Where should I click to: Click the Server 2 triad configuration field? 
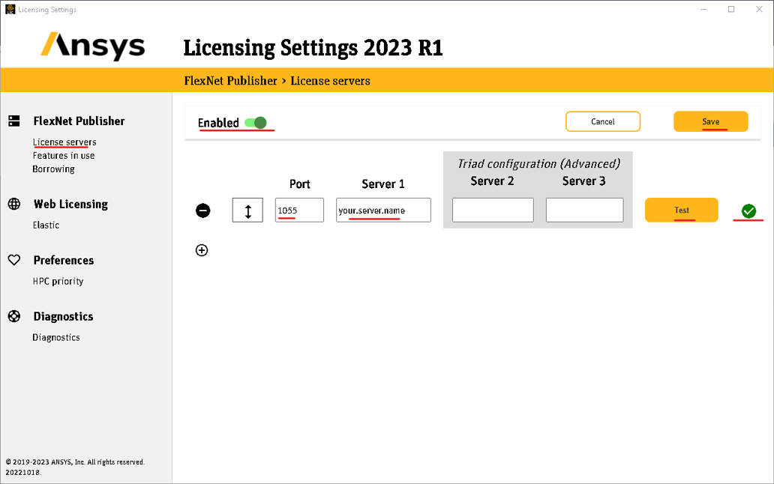pyautogui.click(x=493, y=210)
